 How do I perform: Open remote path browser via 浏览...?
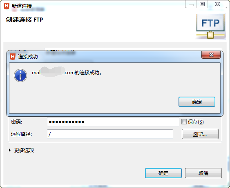(200, 134)
